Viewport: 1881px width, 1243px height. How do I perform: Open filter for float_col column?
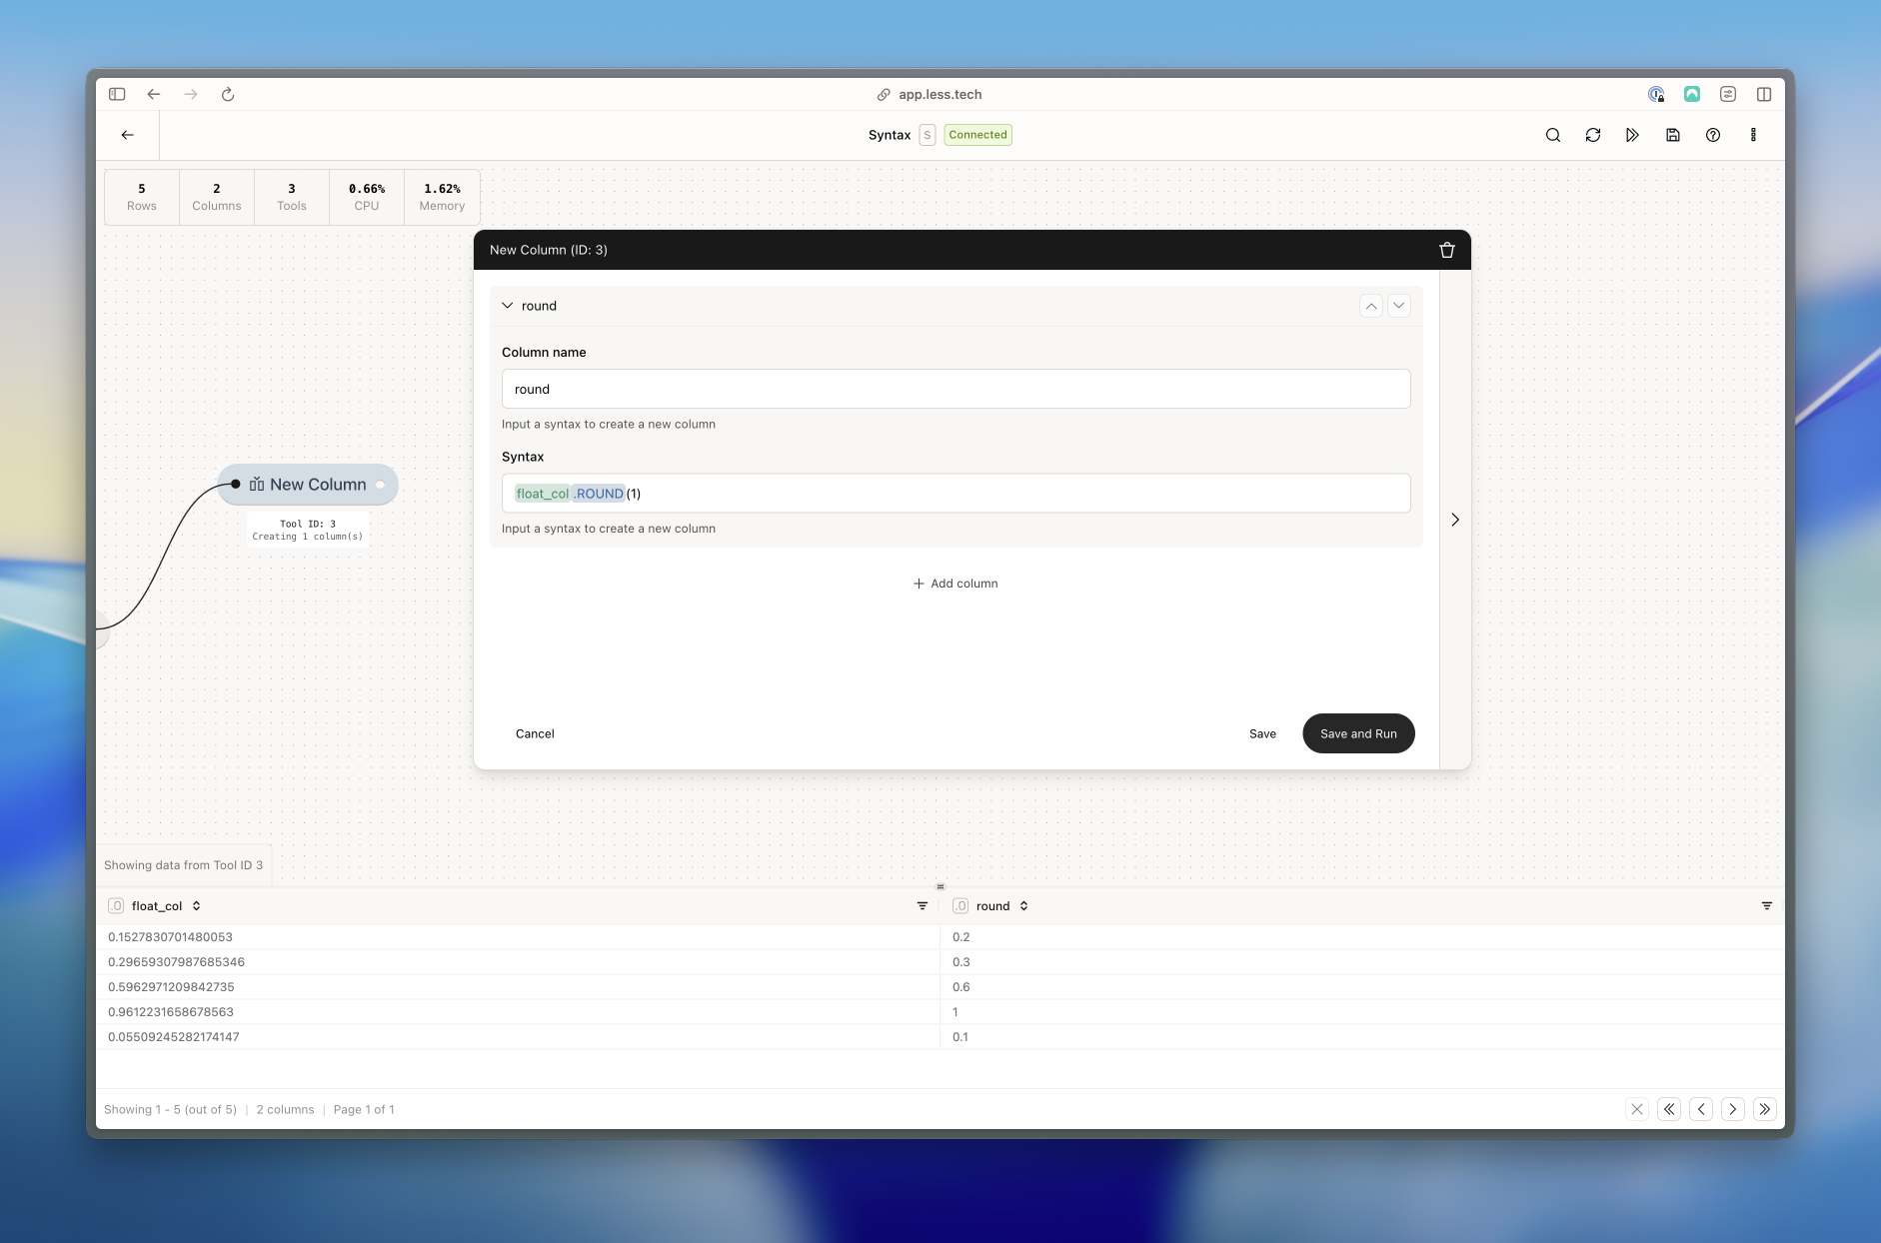click(923, 906)
